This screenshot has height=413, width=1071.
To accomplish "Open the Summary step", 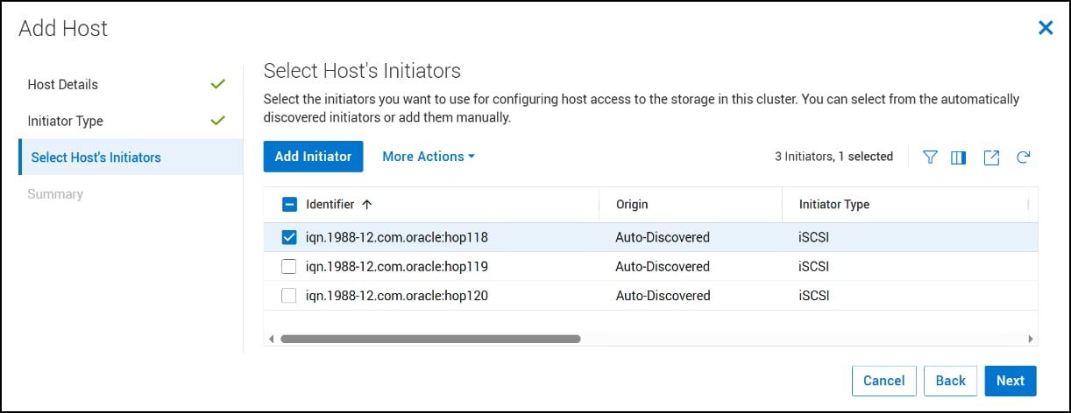I will coord(55,194).
